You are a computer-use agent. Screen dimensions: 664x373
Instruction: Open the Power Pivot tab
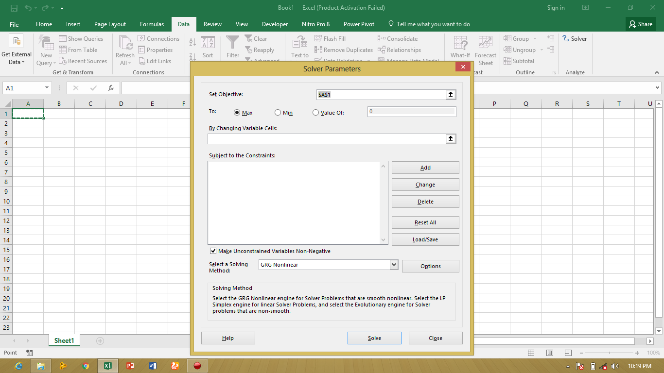coord(359,24)
